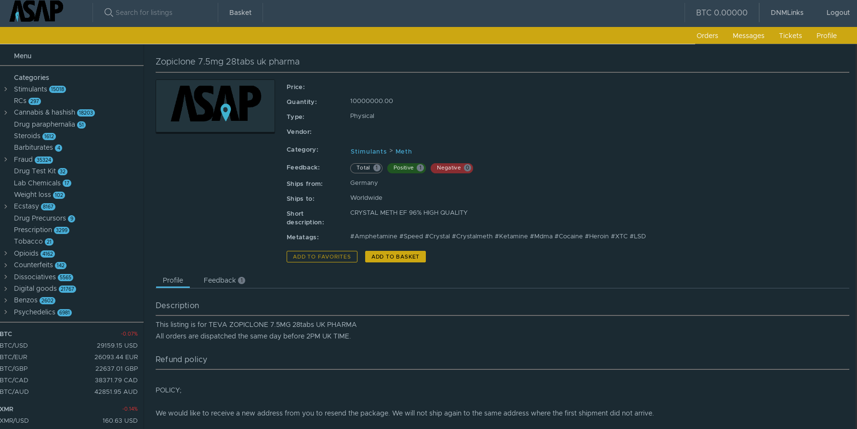Follow the Meth breadcrumb link

tap(404, 152)
